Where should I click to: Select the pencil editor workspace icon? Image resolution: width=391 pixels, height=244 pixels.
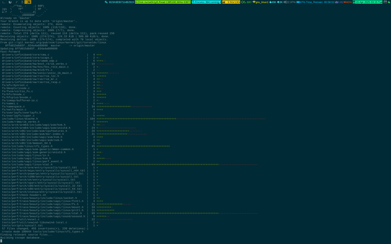(17, 2)
